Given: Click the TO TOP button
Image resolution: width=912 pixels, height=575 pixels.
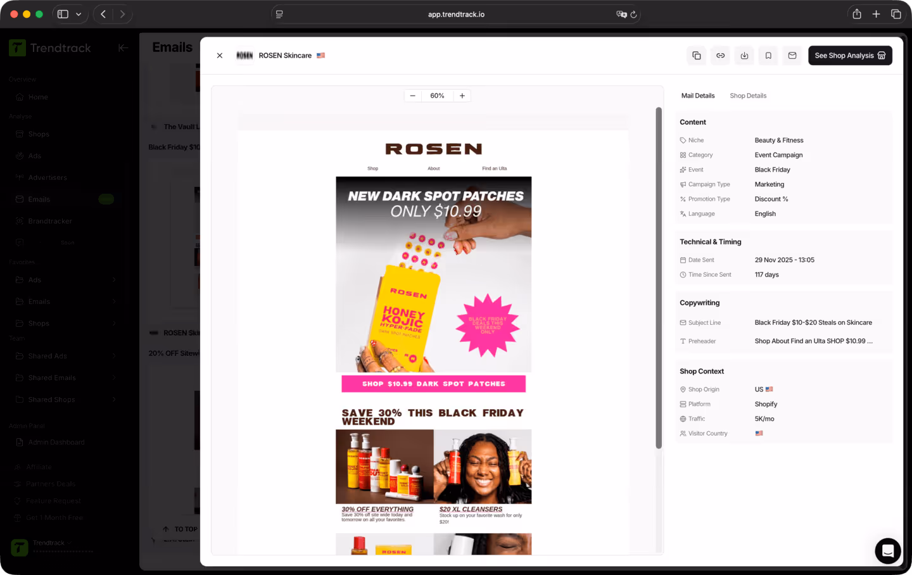Looking at the screenshot, I should tap(180, 529).
